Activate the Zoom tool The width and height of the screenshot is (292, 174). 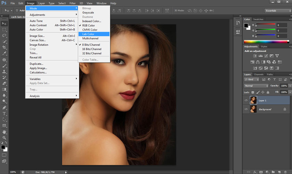(x=5, y=138)
